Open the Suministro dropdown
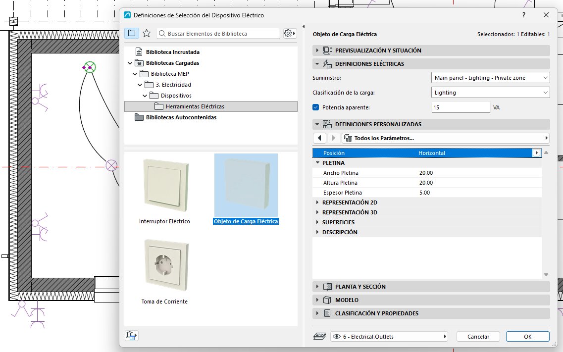Image resolution: width=563 pixels, height=352 pixels. 490,78
